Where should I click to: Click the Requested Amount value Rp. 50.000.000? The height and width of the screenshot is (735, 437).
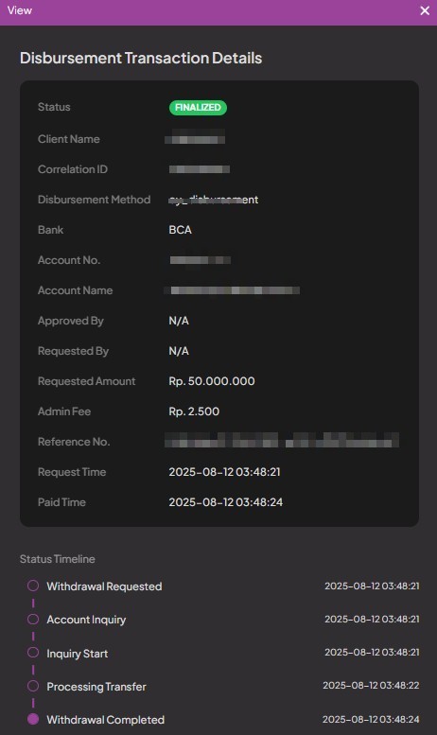(212, 381)
